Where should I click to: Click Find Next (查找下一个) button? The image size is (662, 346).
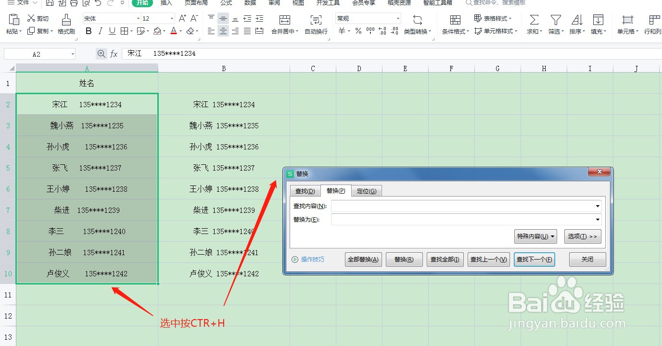535,259
